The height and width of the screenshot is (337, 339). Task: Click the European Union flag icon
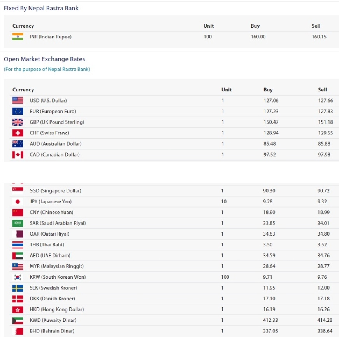point(18,112)
